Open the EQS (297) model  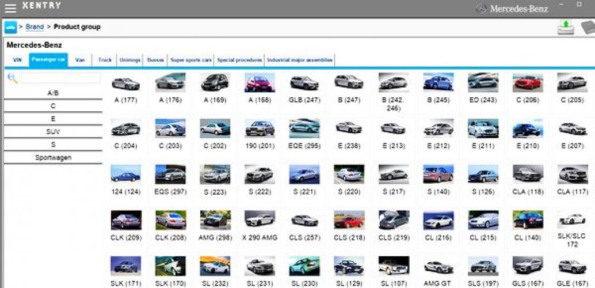(170, 175)
